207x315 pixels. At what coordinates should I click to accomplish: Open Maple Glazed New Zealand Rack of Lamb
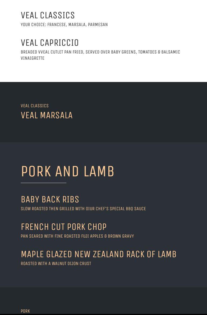99,254
